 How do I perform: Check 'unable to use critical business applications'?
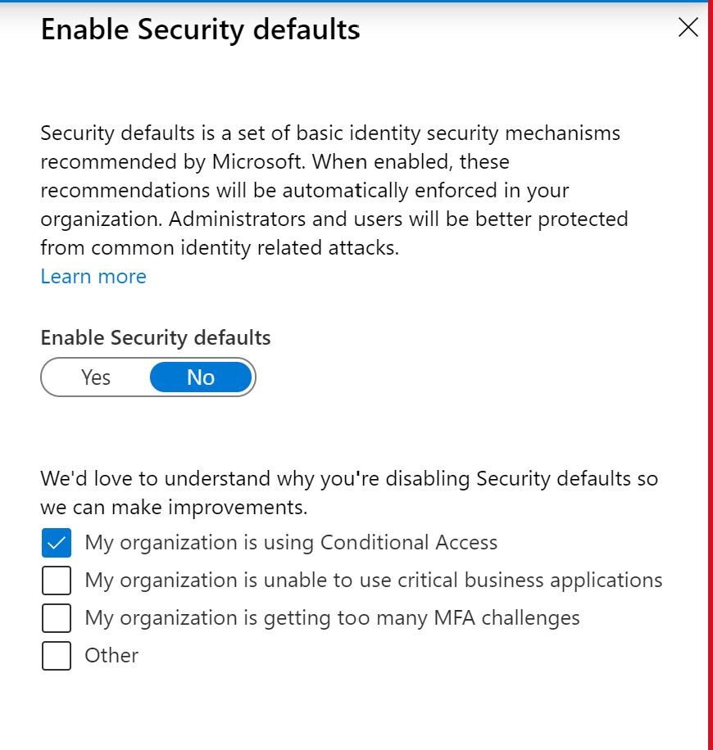[x=55, y=580]
